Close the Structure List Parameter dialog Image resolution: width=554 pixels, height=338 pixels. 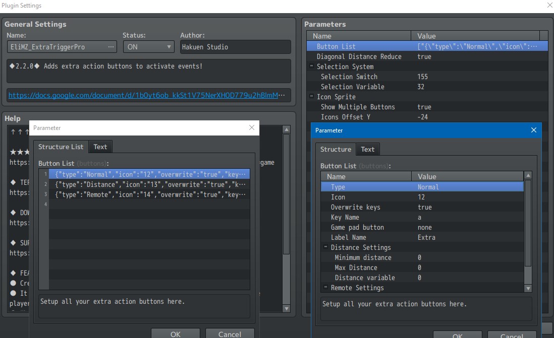tap(252, 128)
